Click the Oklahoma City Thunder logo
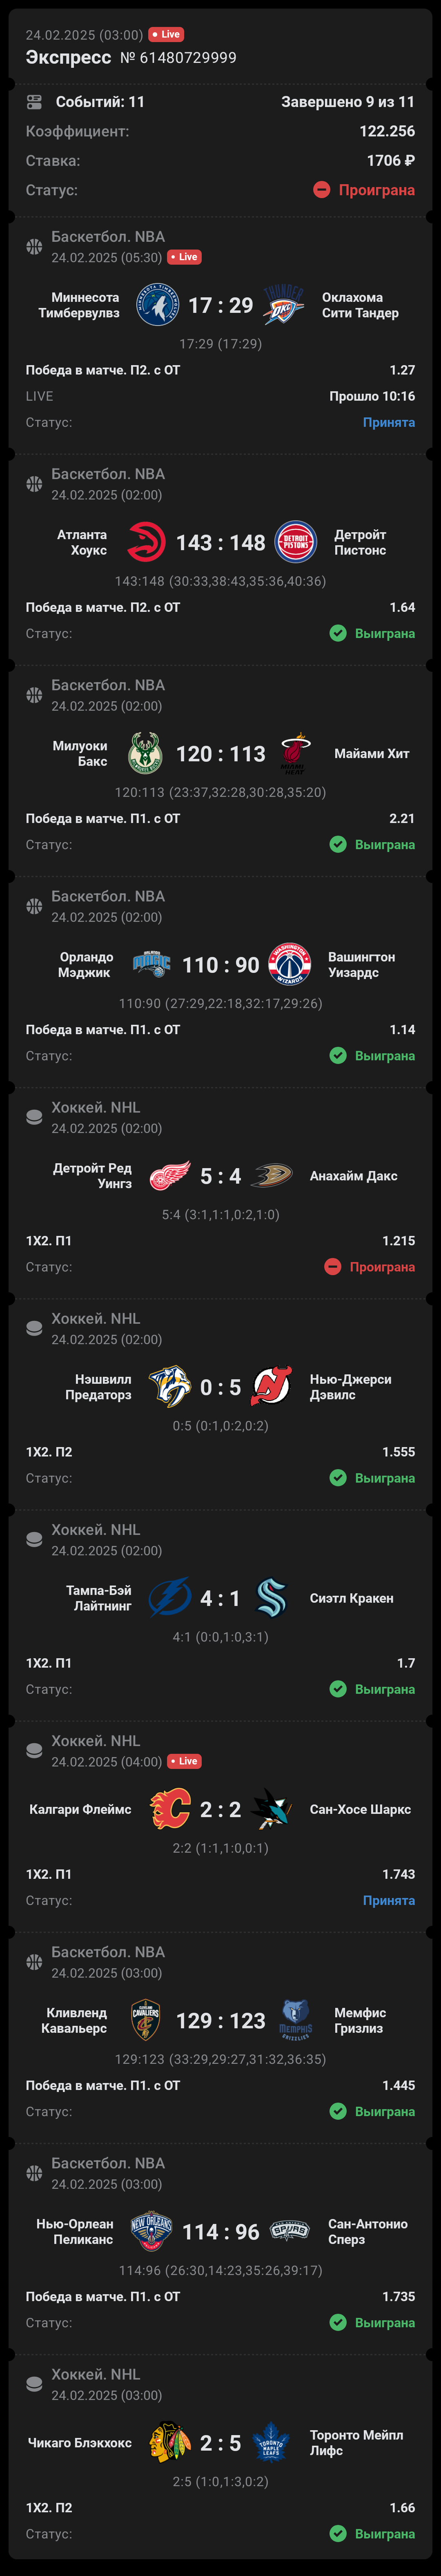 (x=284, y=305)
